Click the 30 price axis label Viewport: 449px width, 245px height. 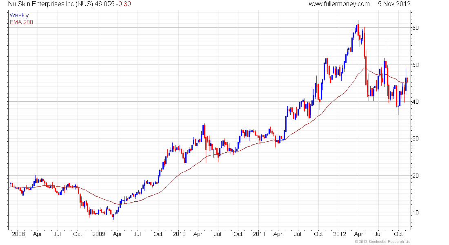click(x=415, y=138)
